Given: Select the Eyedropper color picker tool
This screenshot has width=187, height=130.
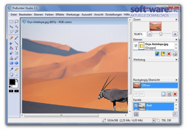Looking at the screenshot, I should [11, 69].
